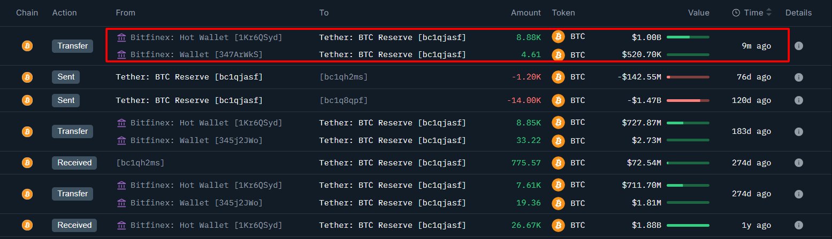Click BTC token icon beside 8.88K amount
This screenshot has height=239, width=832.
[x=559, y=37]
